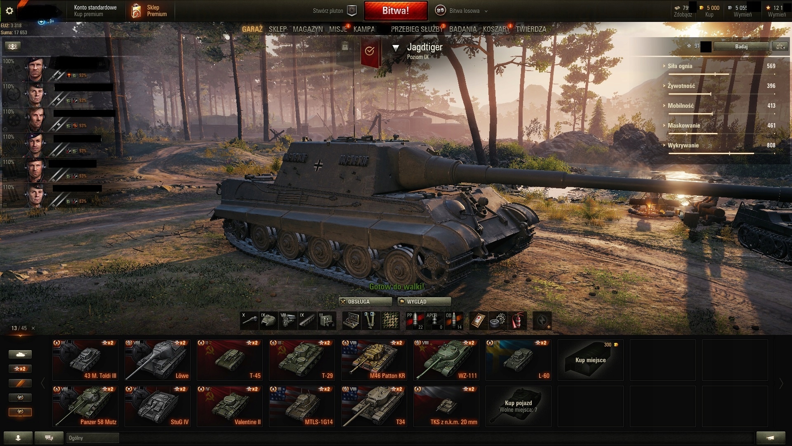Switch to the BADANIA tab
792x446 pixels.
coord(462,29)
